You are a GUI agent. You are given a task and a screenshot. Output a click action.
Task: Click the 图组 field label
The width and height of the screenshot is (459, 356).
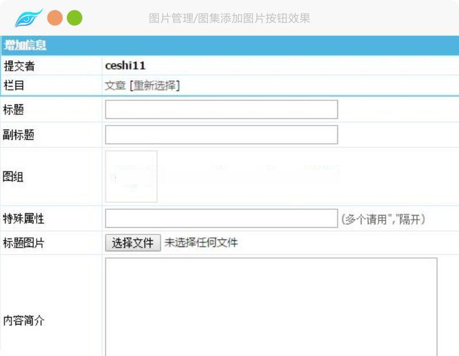(x=13, y=177)
